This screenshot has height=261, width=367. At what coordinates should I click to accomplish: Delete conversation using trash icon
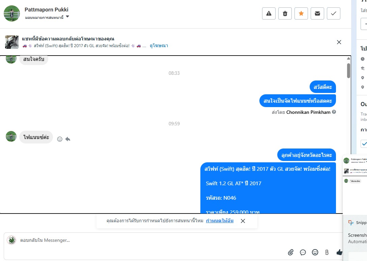point(285,13)
